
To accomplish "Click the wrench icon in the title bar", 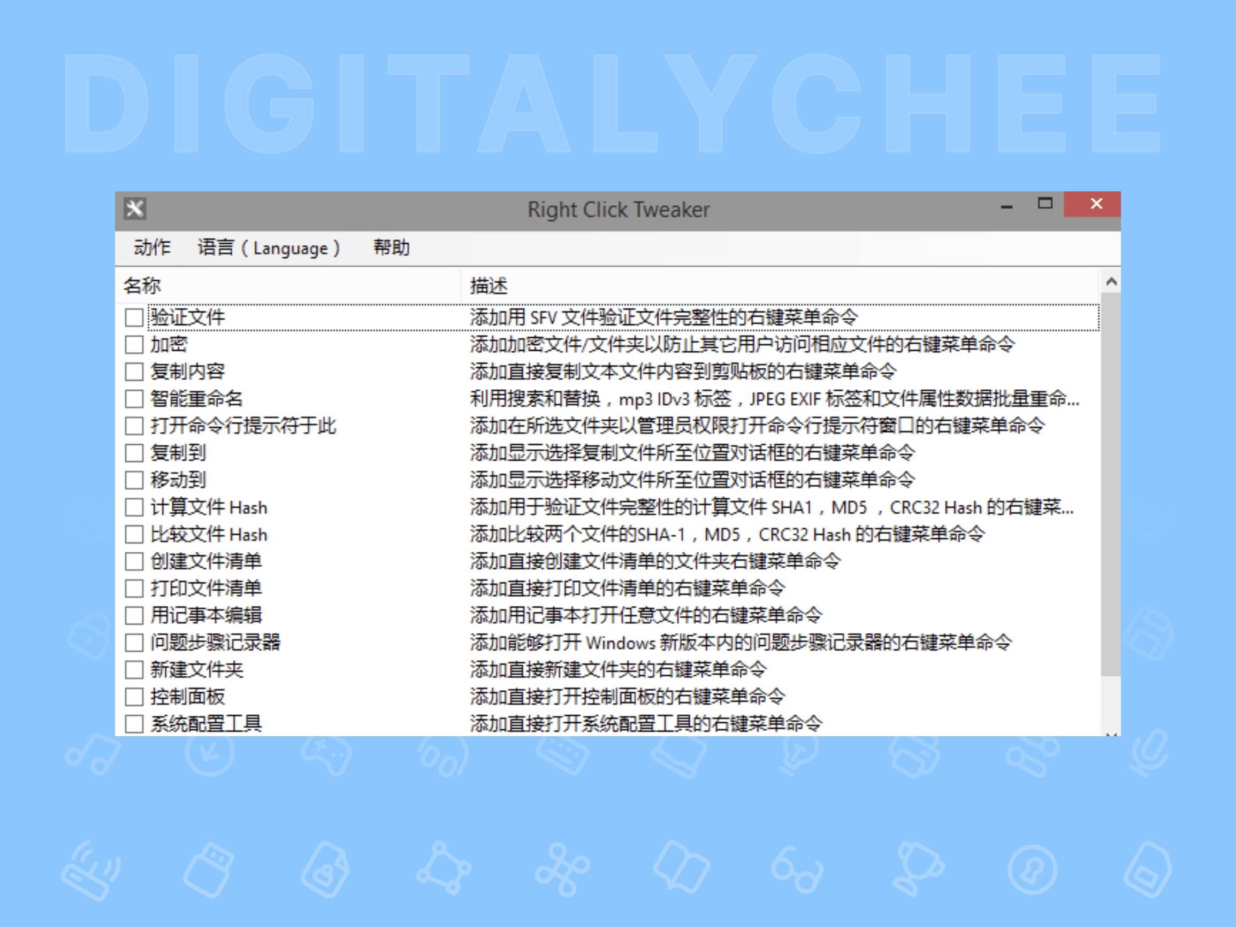I will [x=135, y=209].
